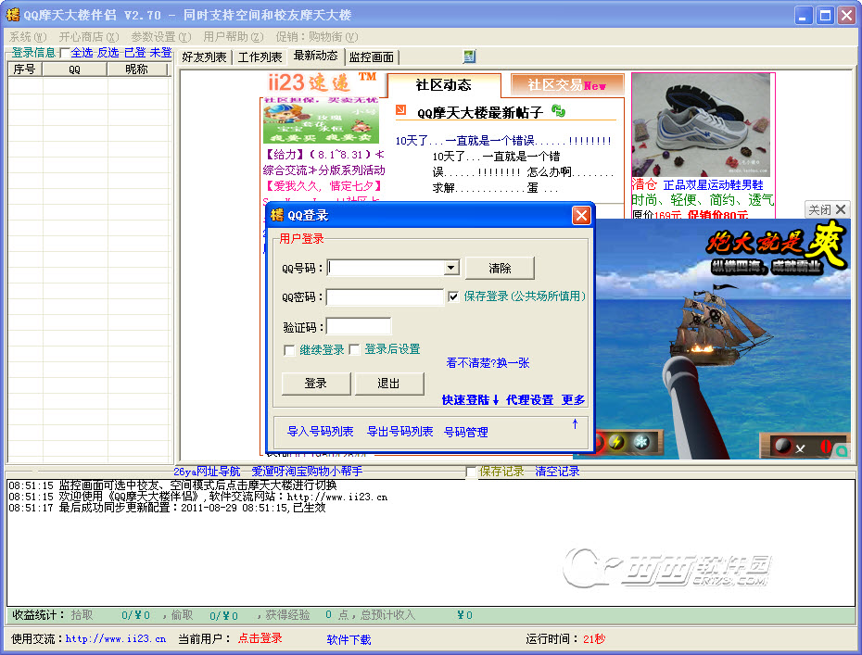The width and height of the screenshot is (862, 655).
Task: Click the 看不清楚?换一张 captcha link
Action: click(488, 363)
